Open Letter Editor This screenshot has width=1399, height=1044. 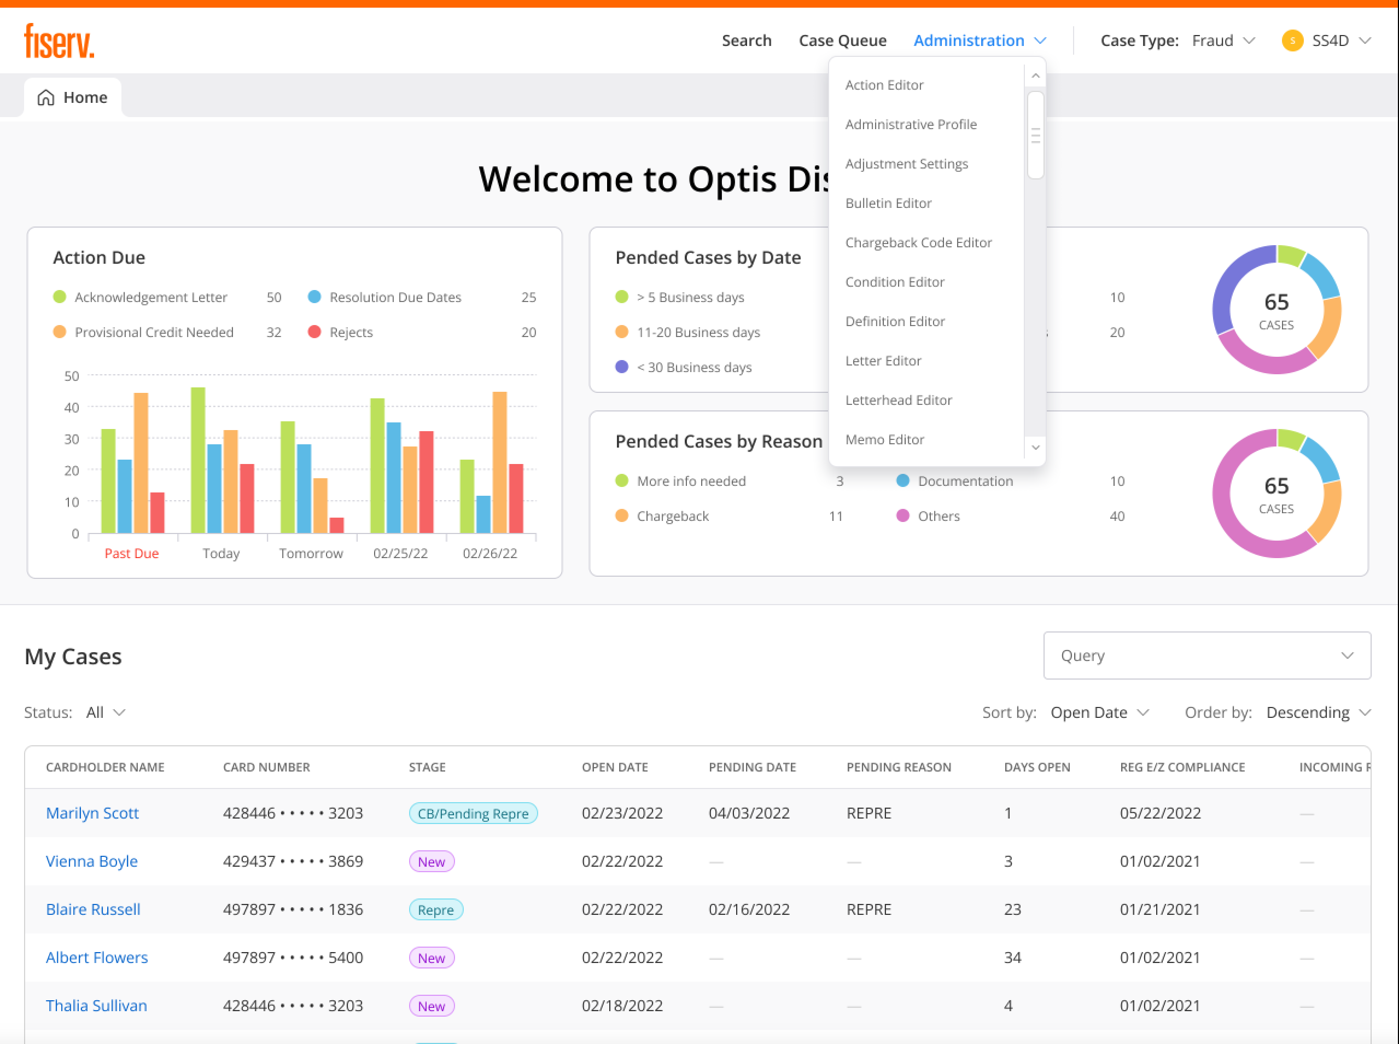883,360
